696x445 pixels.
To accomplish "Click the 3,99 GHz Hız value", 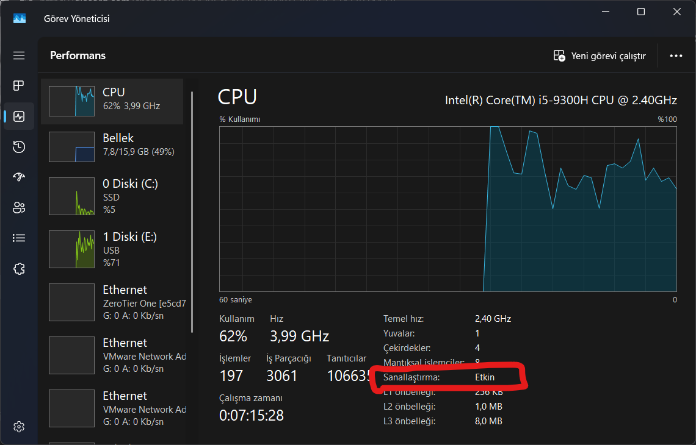I will [x=300, y=336].
